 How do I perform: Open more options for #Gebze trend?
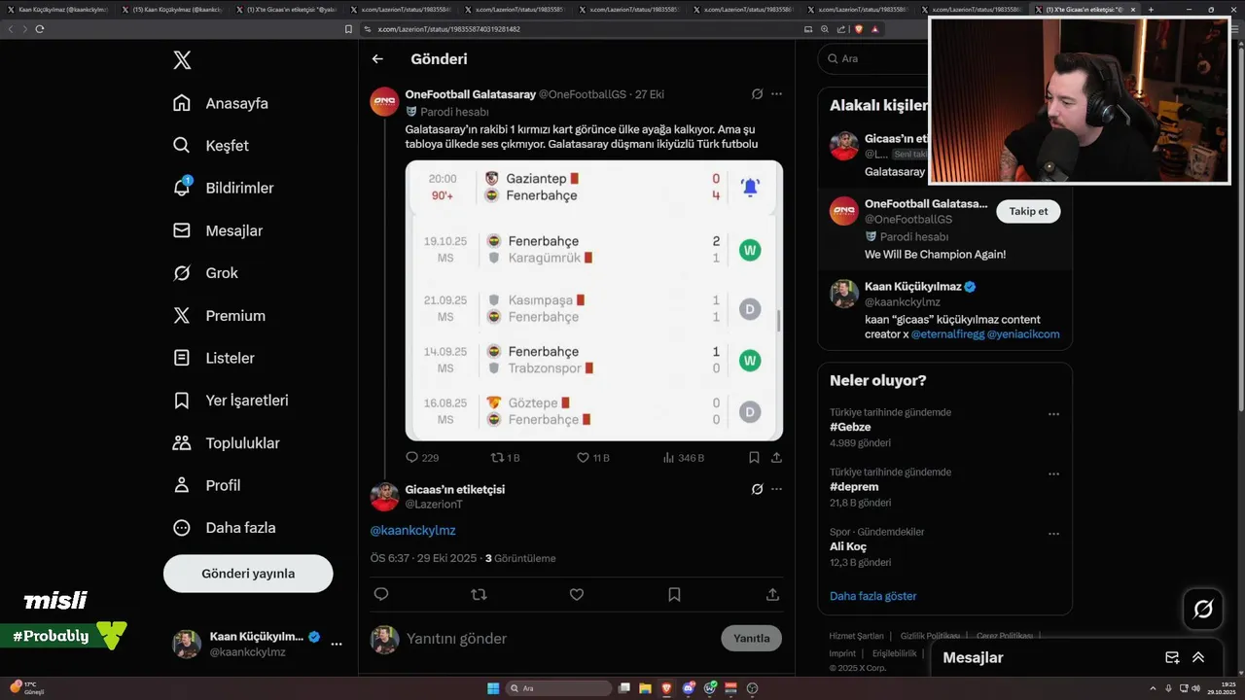coord(1053,414)
